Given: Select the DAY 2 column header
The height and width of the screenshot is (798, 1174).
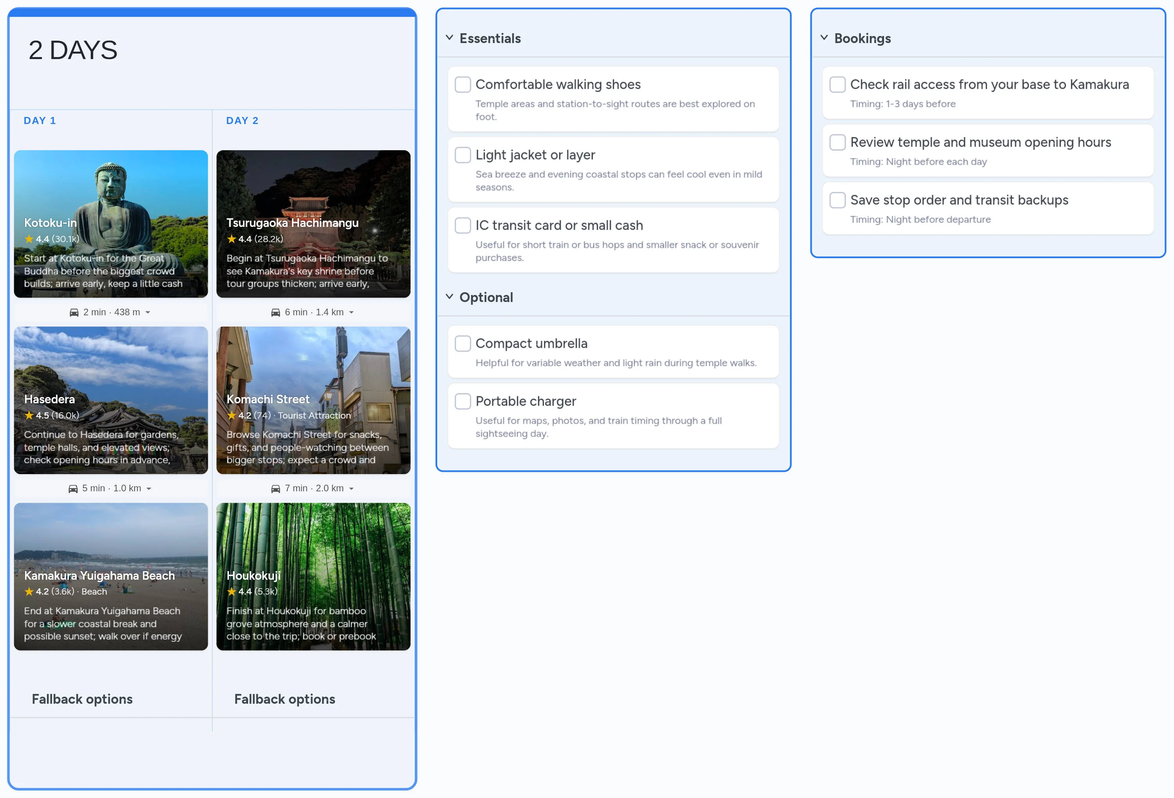Looking at the screenshot, I should (243, 121).
